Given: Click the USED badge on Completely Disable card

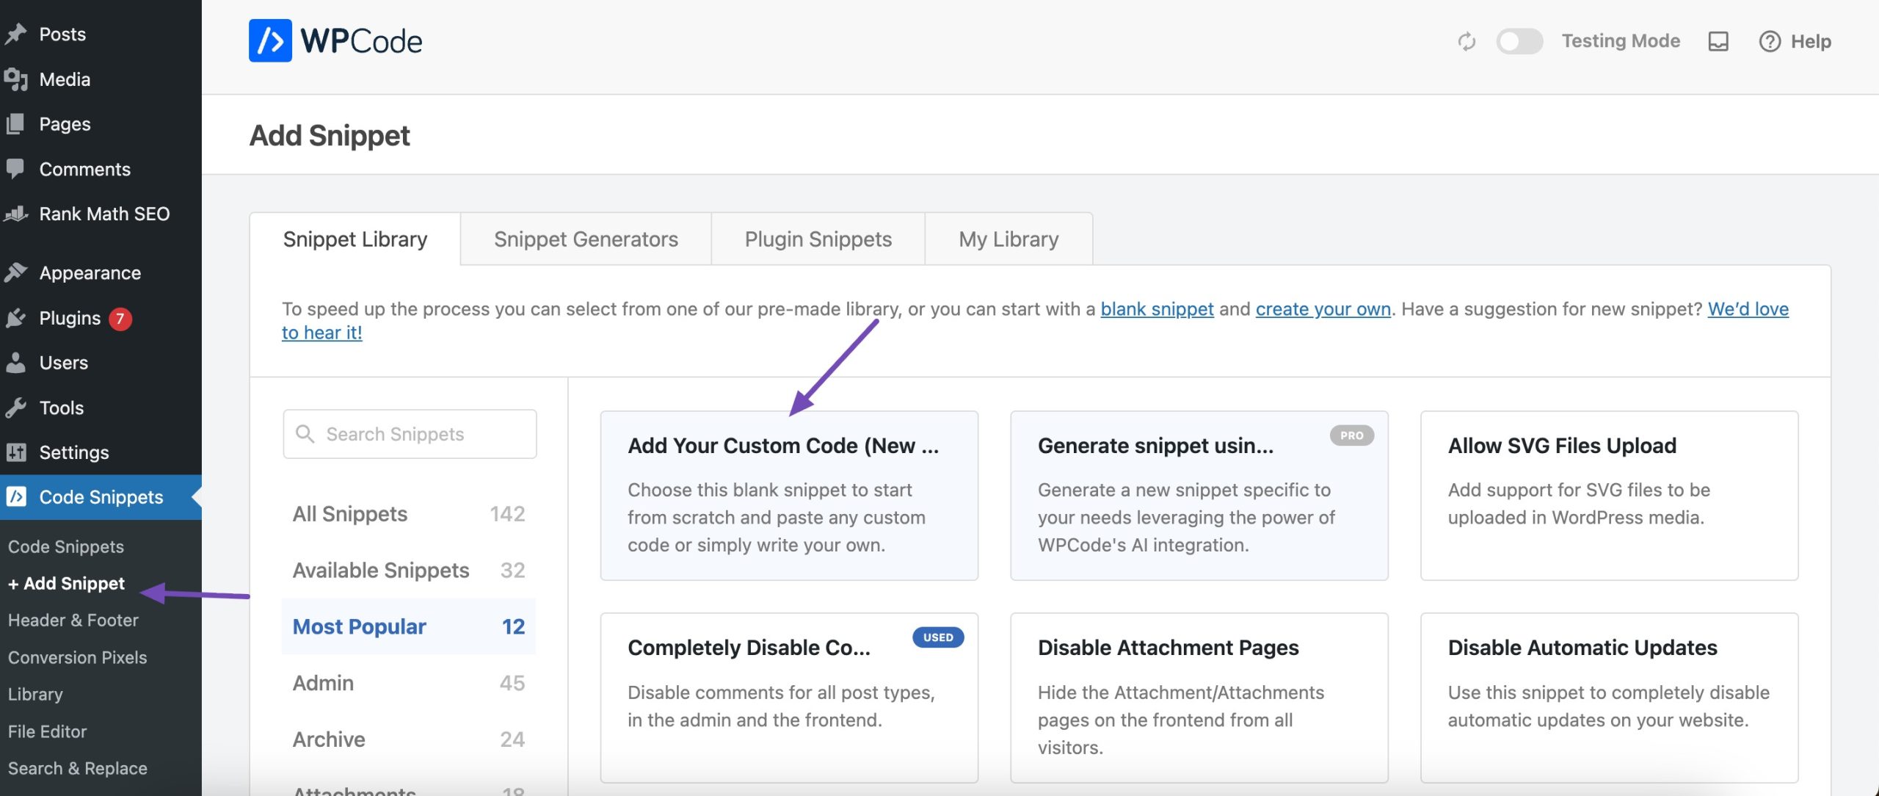Looking at the screenshot, I should coord(938,637).
